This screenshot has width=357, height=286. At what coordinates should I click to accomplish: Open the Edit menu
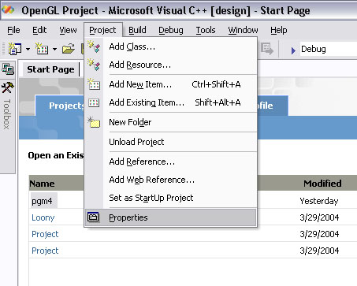tap(39, 30)
